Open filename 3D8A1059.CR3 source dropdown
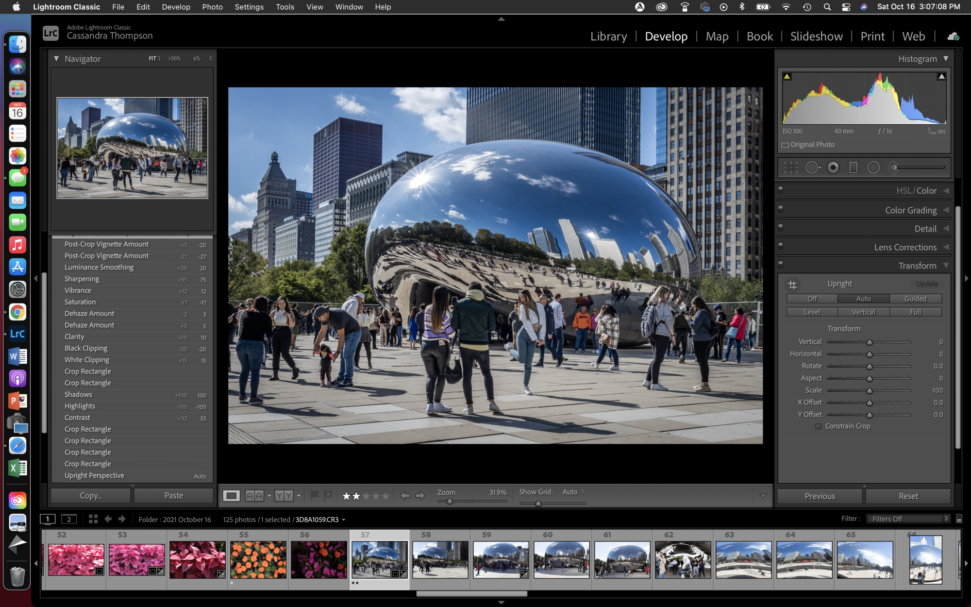The height and width of the screenshot is (607, 971). pos(344,520)
